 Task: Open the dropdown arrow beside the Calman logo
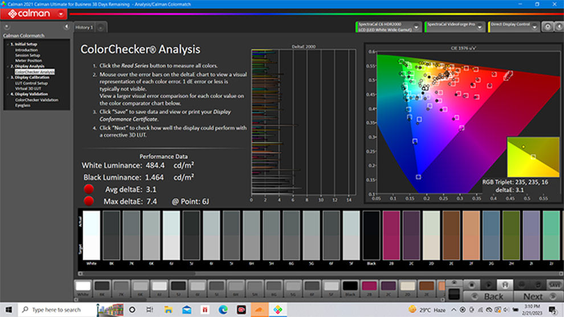click(61, 14)
